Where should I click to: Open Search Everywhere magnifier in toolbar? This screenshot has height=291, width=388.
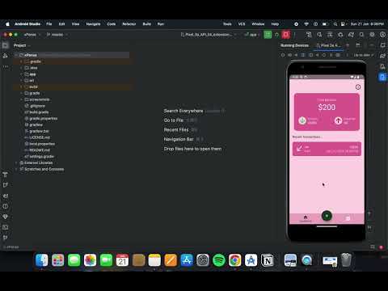click(x=361, y=35)
